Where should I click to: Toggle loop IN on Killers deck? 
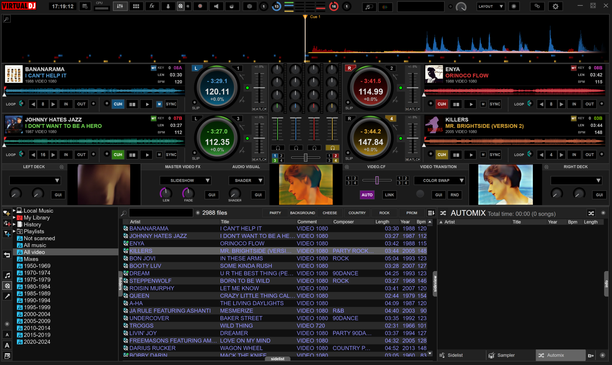coord(574,155)
